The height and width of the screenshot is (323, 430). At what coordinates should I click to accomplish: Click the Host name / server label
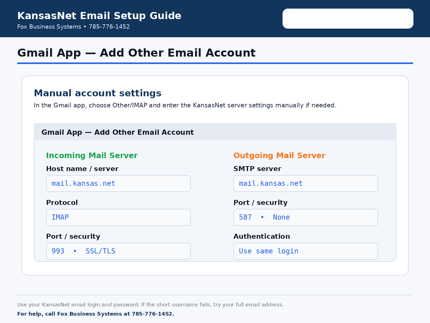coord(82,169)
